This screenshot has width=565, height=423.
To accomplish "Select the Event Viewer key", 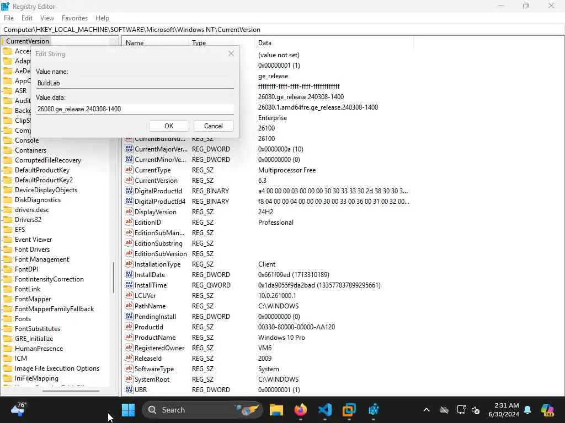I will point(33,240).
